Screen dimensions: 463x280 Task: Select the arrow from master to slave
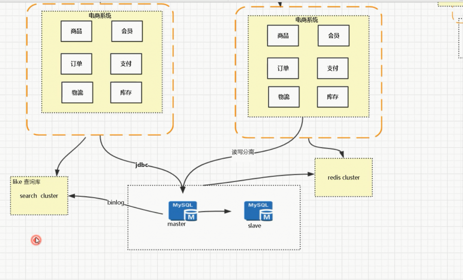[214, 211]
